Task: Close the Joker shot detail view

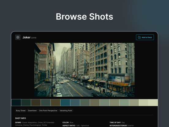Action: pyautogui.click(x=18, y=37)
